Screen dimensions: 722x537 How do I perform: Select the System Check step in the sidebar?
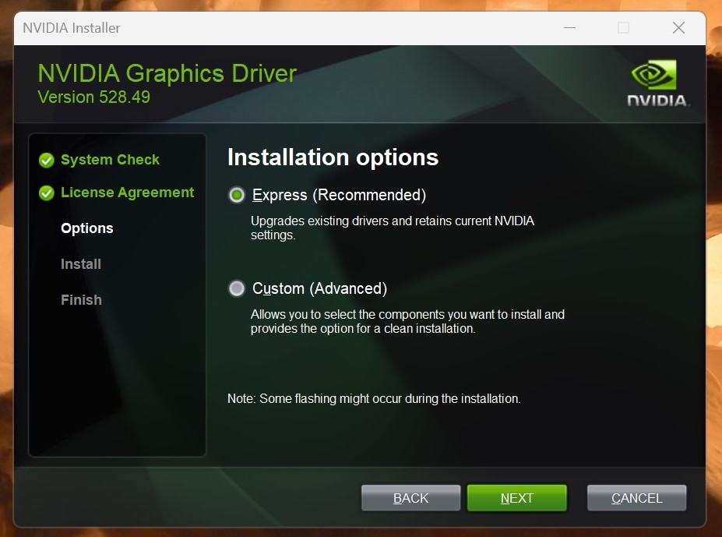[x=110, y=160]
